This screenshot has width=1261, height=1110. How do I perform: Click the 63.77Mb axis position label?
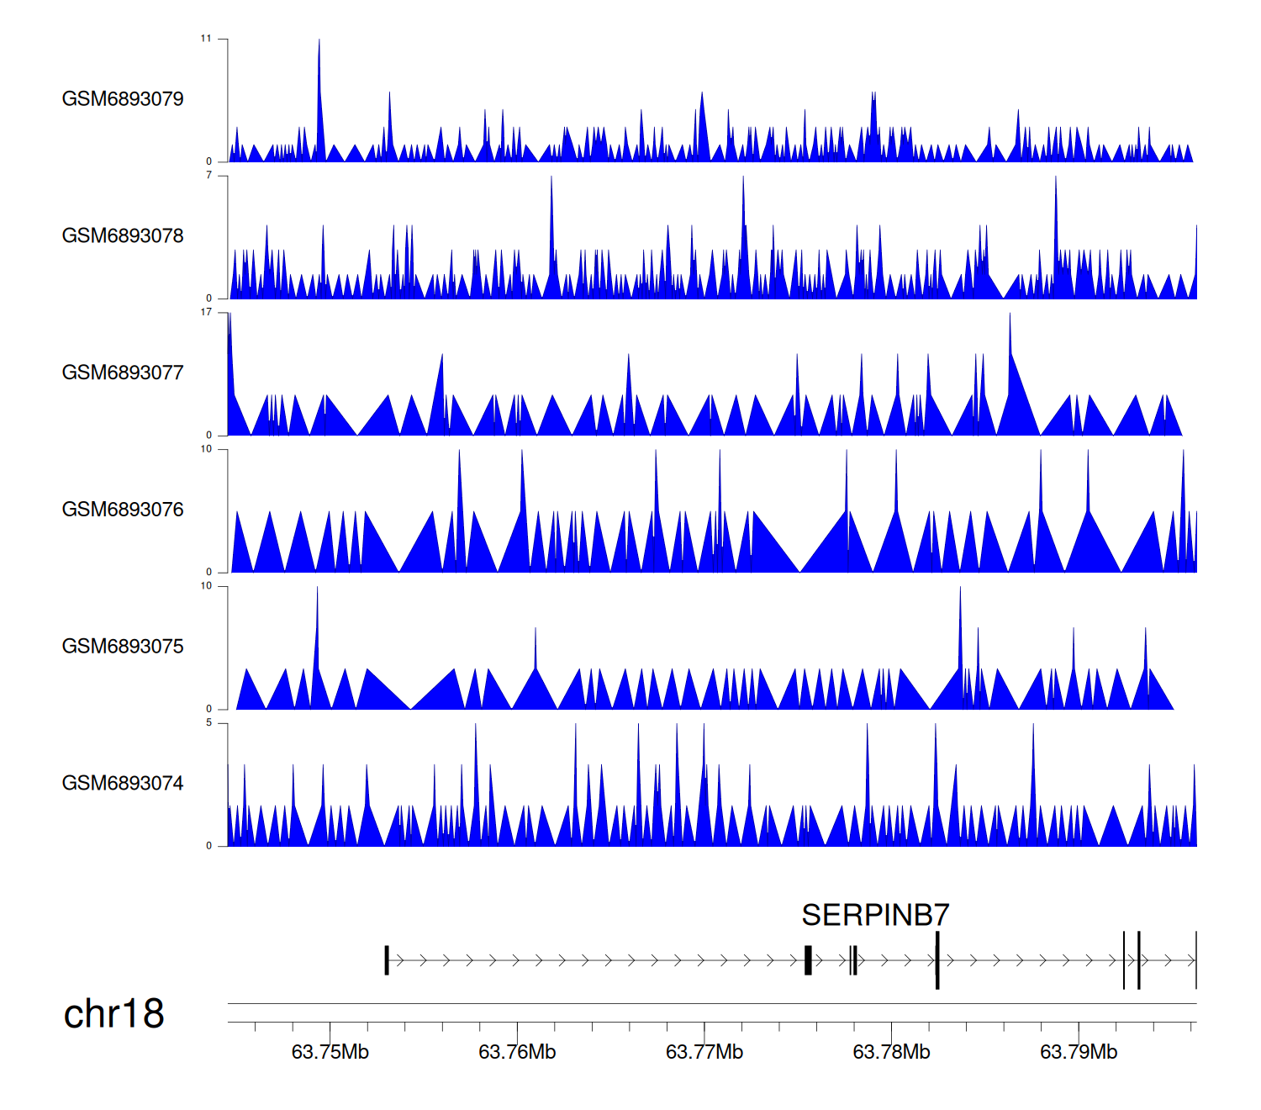pyautogui.click(x=704, y=1052)
